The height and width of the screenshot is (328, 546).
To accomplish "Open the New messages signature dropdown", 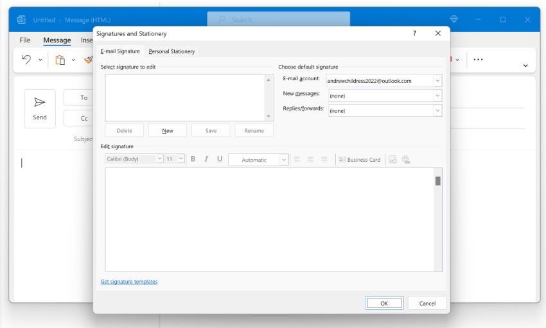I will (x=437, y=96).
